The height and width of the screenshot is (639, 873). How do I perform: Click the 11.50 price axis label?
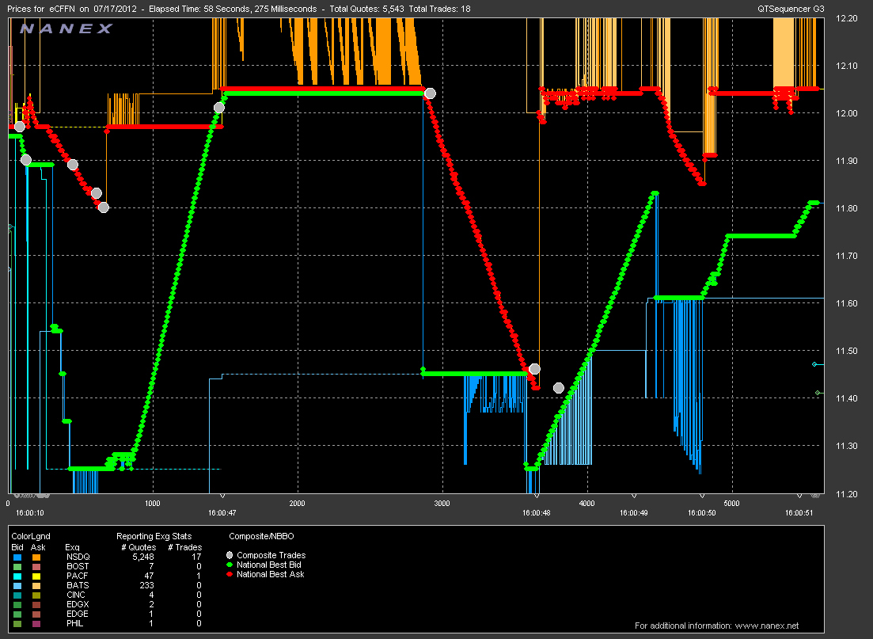coord(846,351)
